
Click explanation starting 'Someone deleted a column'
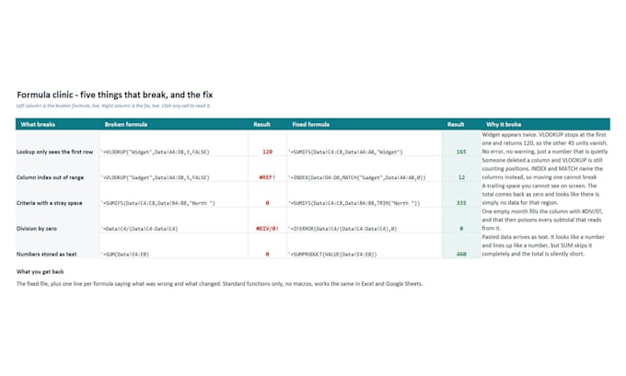click(x=542, y=168)
